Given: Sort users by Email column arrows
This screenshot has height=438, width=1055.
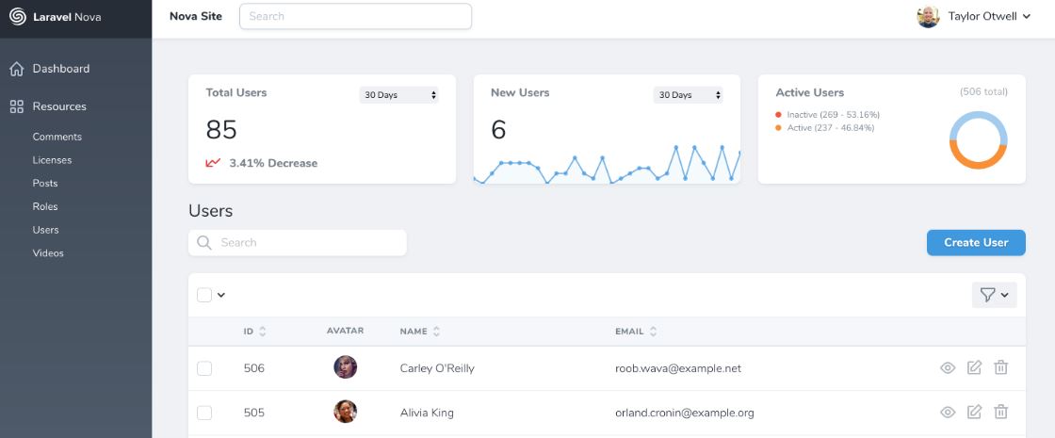Looking at the screenshot, I should [x=654, y=332].
